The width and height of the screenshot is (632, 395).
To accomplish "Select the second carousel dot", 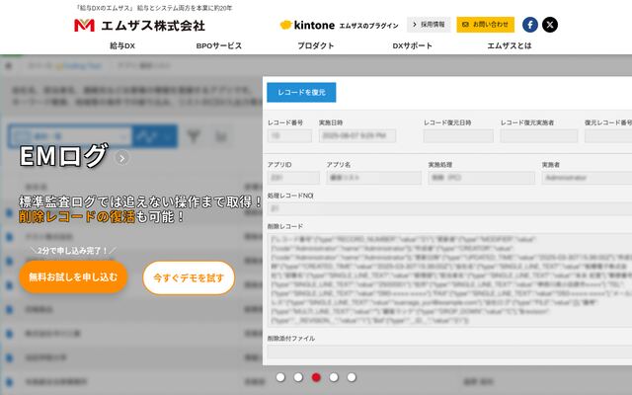I will point(298,377).
